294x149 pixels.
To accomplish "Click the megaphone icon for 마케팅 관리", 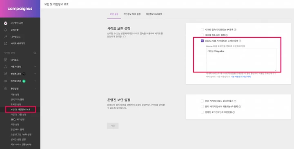I will tap(5, 81).
